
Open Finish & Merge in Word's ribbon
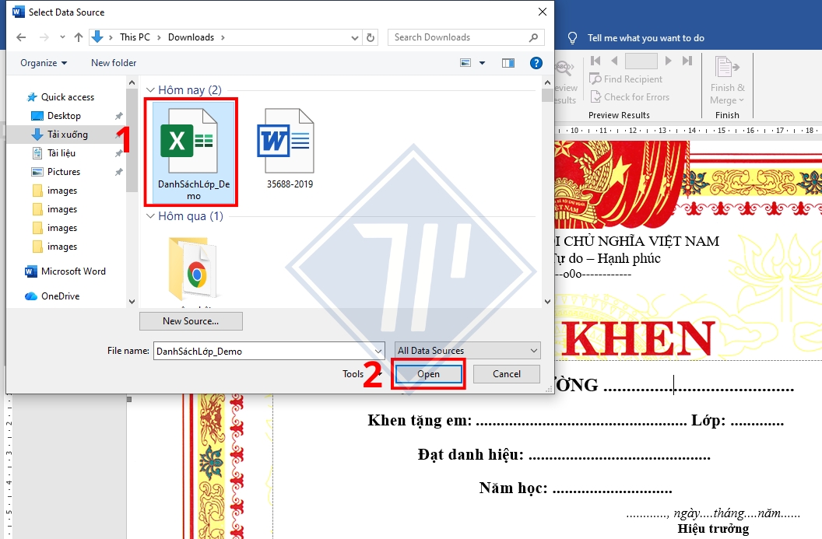[x=727, y=80]
